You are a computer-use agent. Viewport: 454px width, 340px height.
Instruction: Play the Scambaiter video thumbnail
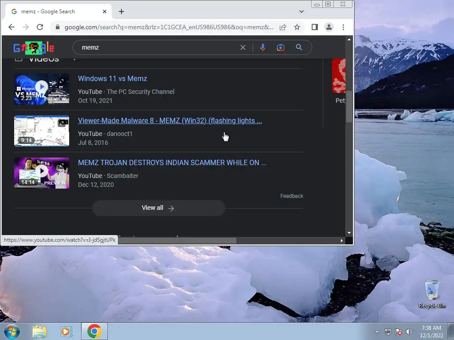coord(42,173)
